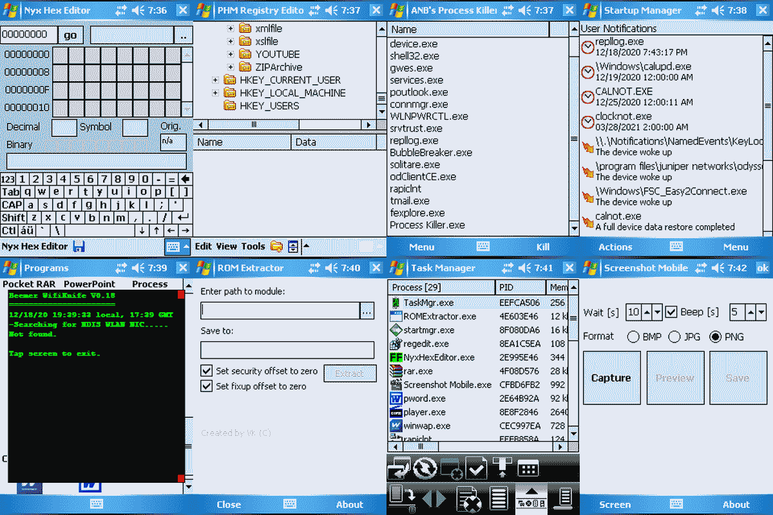This screenshot has width=773, height=515.
Task: Click the Close softkey in ROM Extractor
Action: [229, 505]
